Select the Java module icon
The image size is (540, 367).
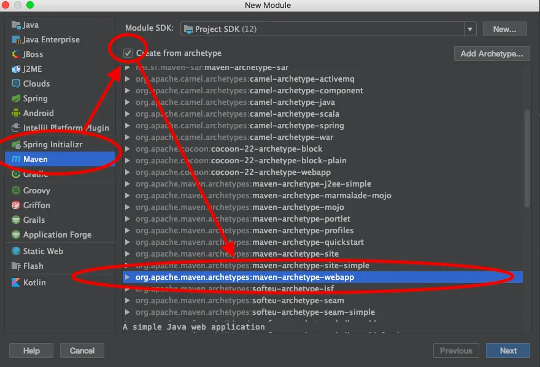click(16, 25)
